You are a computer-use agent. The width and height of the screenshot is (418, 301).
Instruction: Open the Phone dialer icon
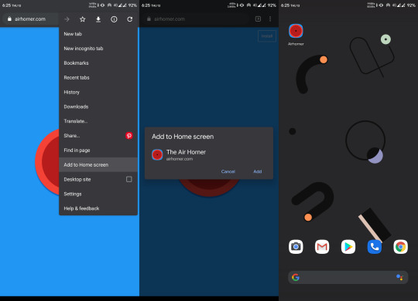[x=375, y=247]
